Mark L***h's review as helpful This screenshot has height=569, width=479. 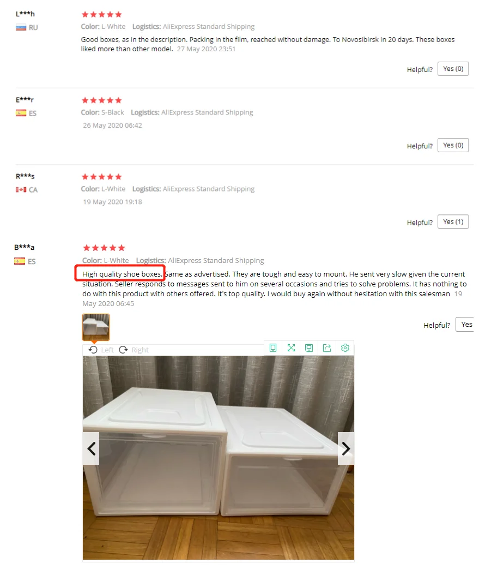tap(453, 69)
